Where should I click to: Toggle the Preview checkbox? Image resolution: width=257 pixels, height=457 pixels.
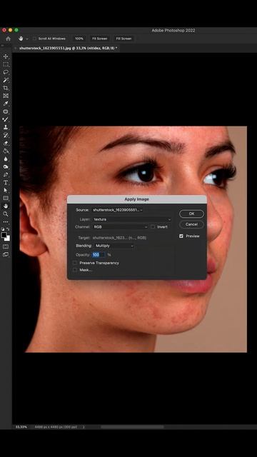(181, 236)
